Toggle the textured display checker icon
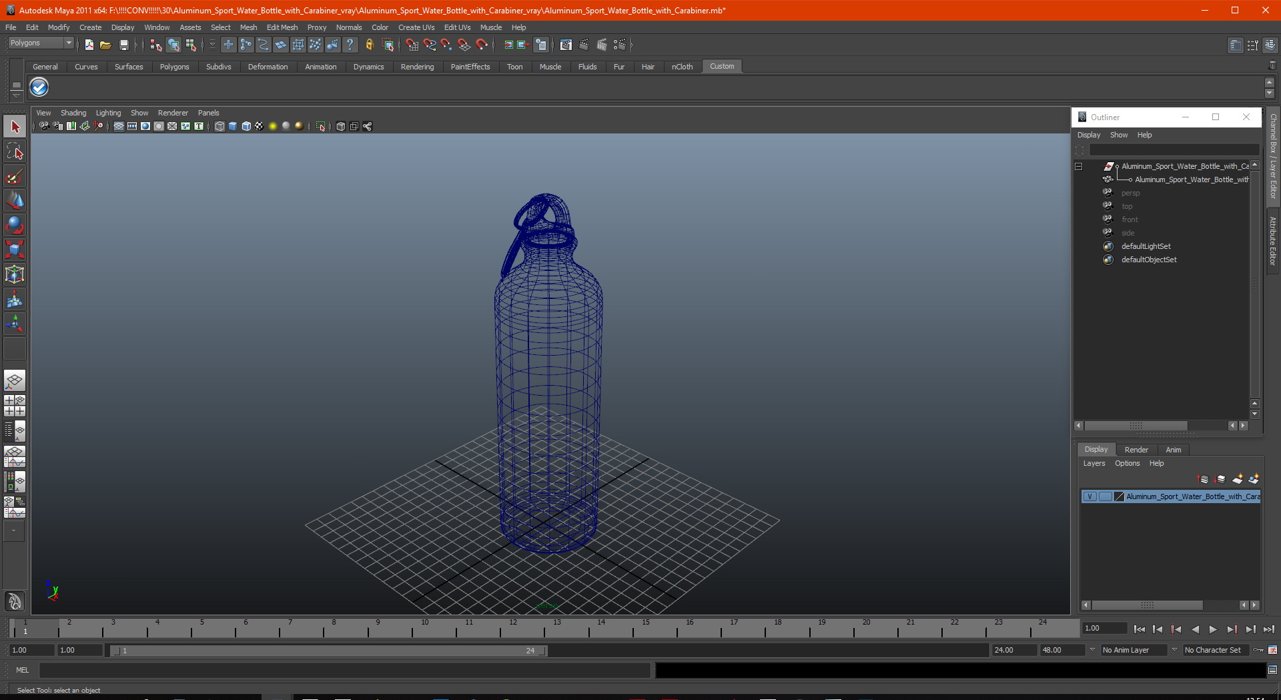The width and height of the screenshot is (1281, 700). tap(260, 126)
